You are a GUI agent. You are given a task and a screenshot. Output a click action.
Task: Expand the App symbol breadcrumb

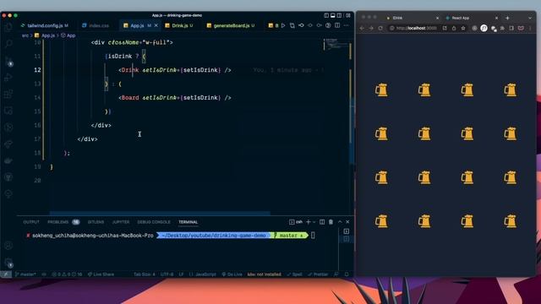coord(68,35)
